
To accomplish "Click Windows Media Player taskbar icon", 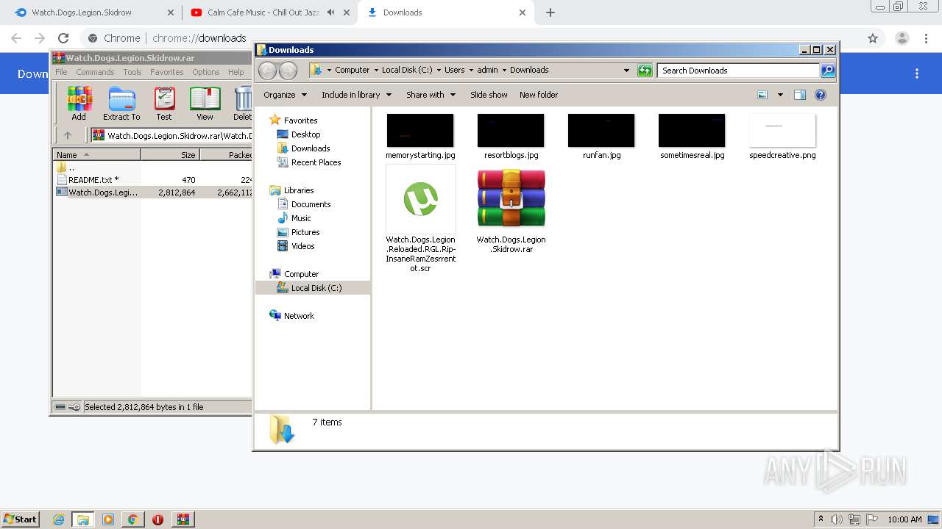I will 108,519.
